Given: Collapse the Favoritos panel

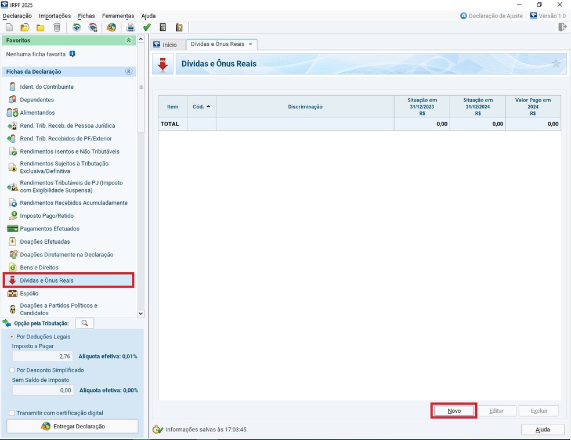Looking at the screenshot, I should pos(129,41).
